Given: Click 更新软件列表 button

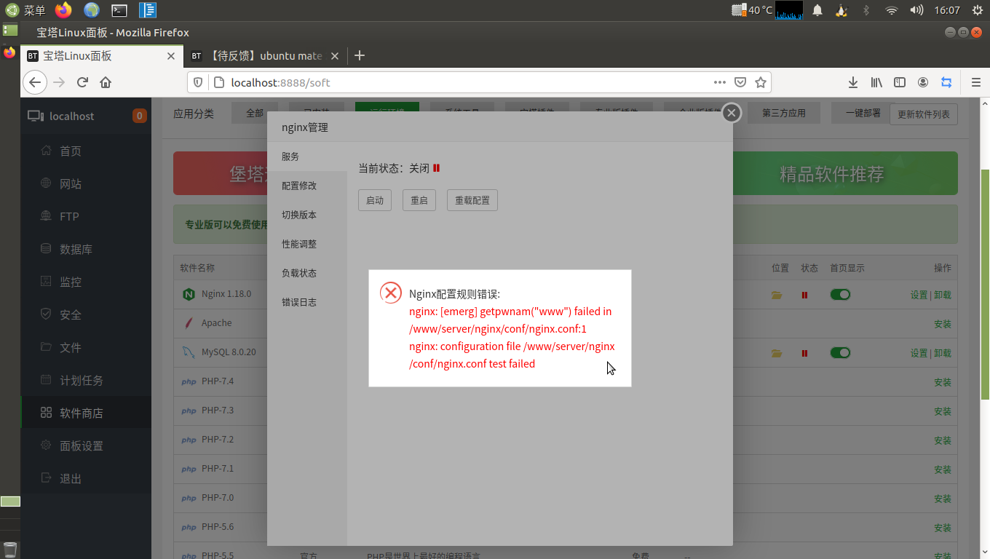Looking at the screenshot, I should click(x=924, y=114).
